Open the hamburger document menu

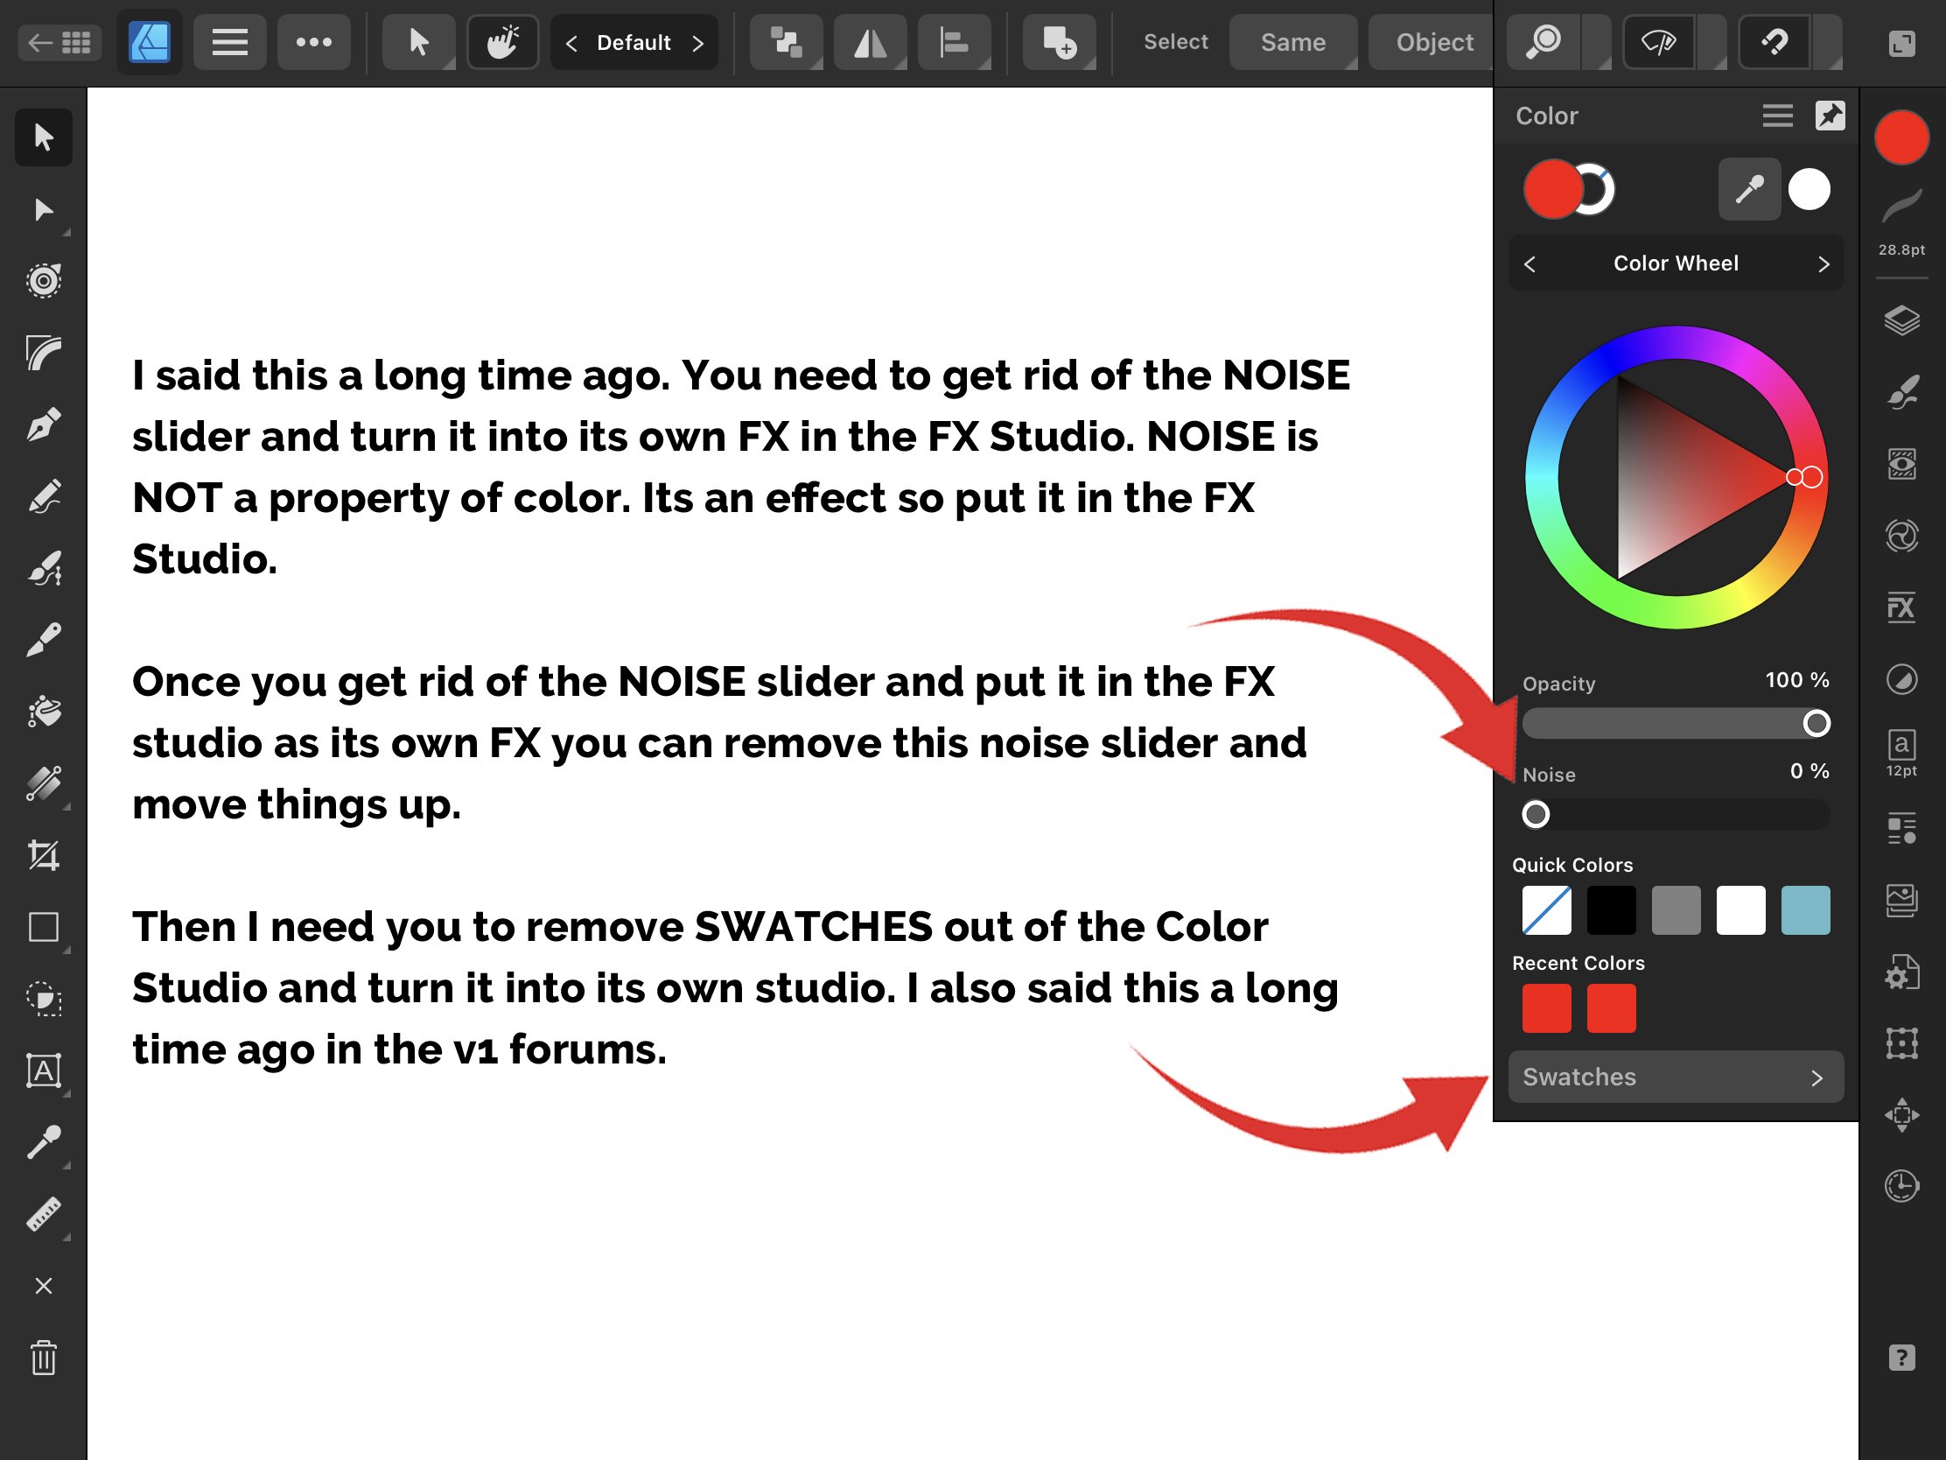pyautogui.click(x=229, y=41)
